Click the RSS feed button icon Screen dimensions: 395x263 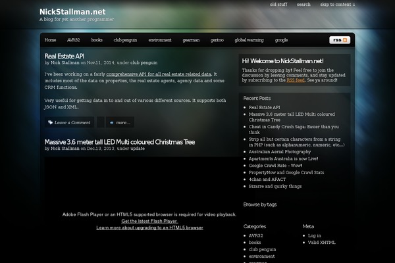point(340,40)
